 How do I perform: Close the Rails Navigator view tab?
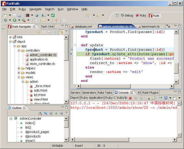tap(34, 26)
